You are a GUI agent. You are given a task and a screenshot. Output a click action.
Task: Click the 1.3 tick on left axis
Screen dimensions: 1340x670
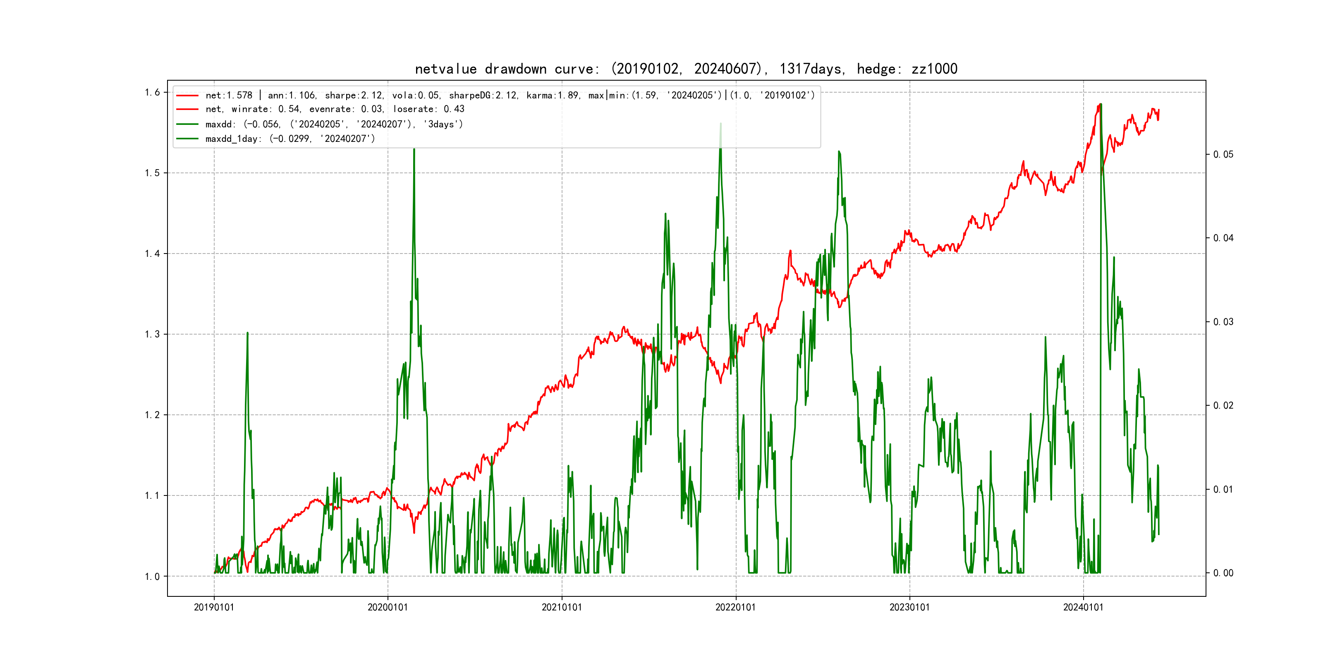click(x=152, y=335)
